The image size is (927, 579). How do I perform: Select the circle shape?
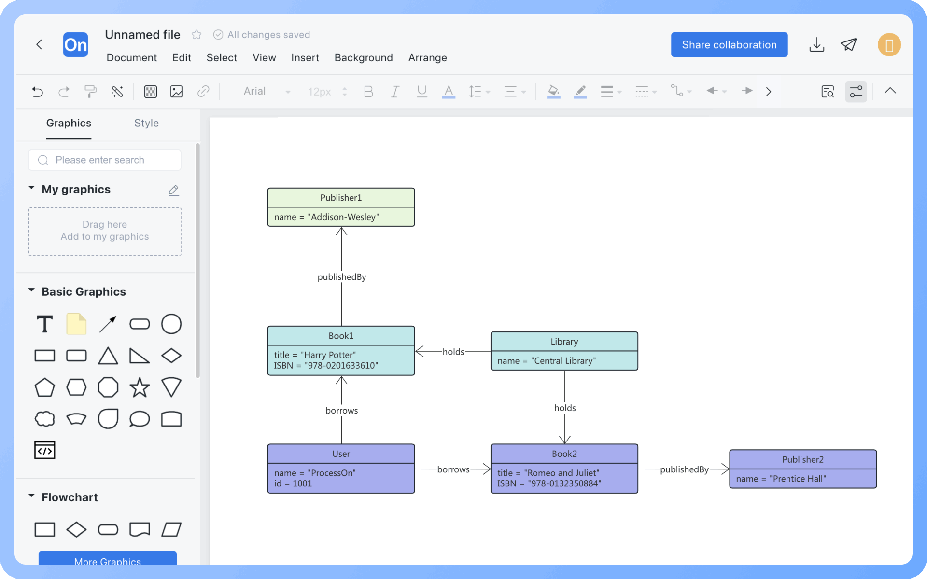171,324
